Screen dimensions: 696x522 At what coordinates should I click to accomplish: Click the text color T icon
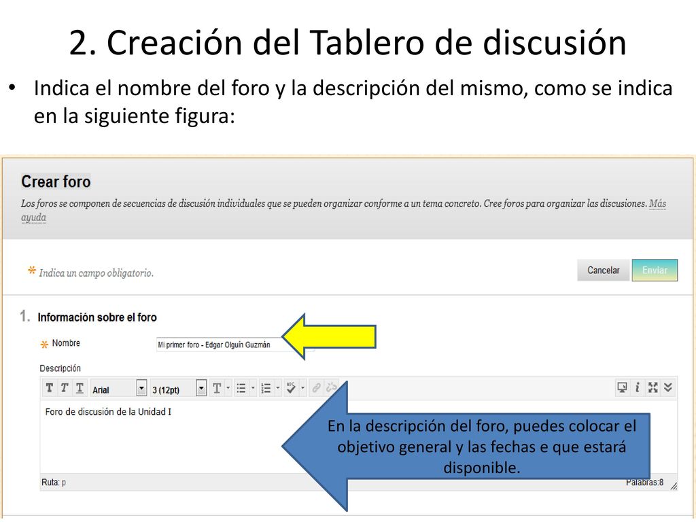pos(217,388)
